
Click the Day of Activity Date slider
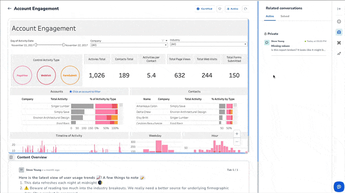click(x=50, y=45)
